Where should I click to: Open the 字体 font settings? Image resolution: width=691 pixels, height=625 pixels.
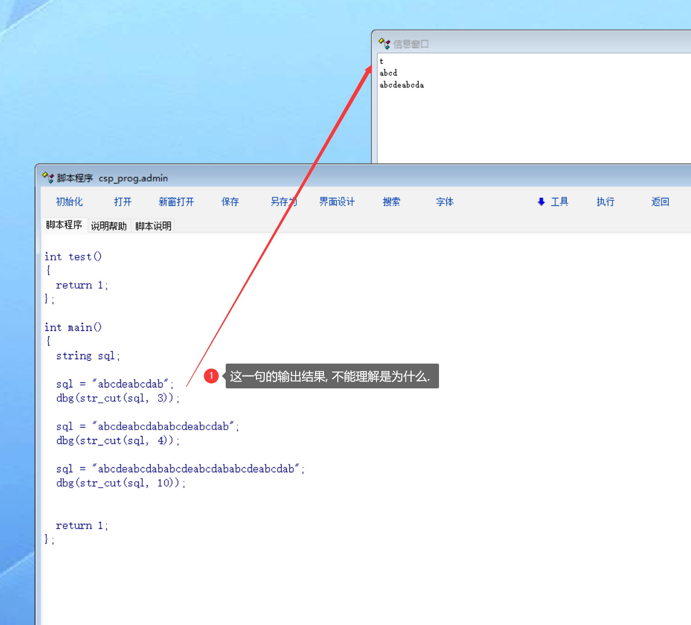(x=445, y=202)
